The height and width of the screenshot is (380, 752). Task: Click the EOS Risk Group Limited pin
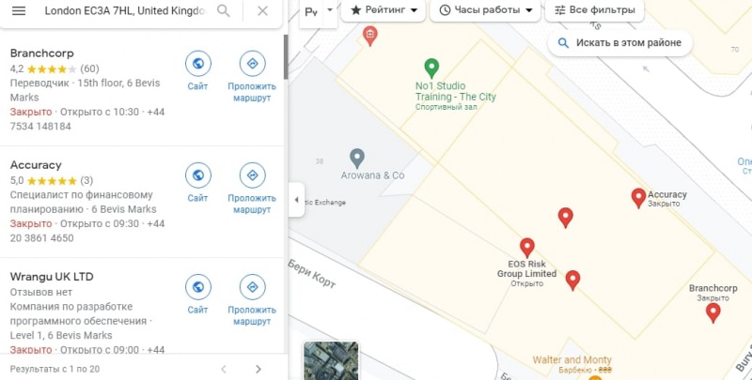coord(527,248)
